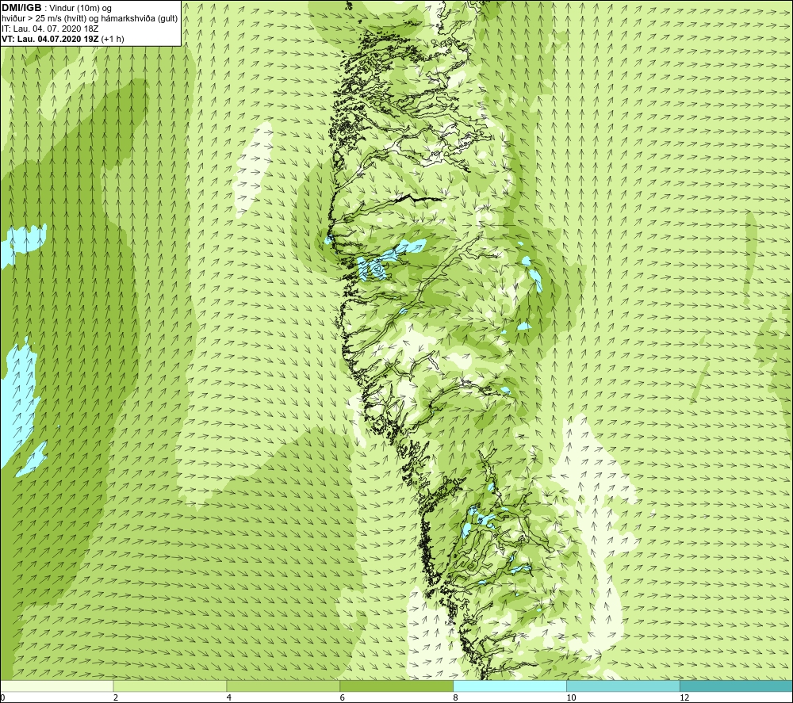Click the '6' label under the colour bar

coord(343,698)
